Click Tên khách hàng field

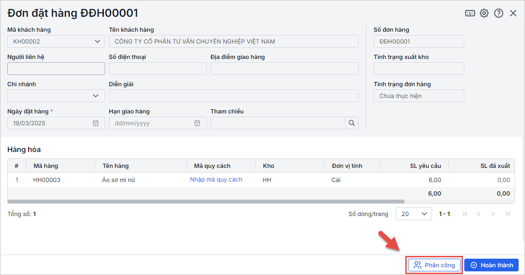233,41
